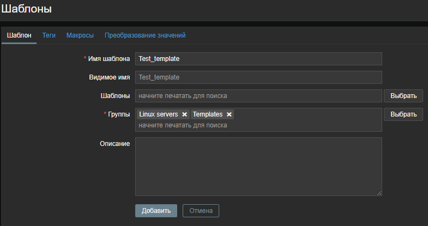This screenshot has width=428, height=226.
Task: Click the Описание textarea resize handle
Action: click(x=379, y=193)
